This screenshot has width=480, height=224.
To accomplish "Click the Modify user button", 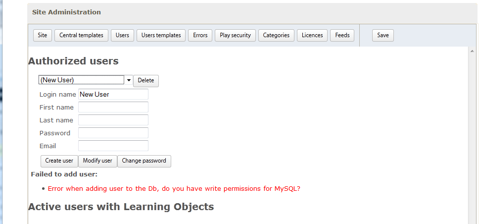I will pos(97,161).
